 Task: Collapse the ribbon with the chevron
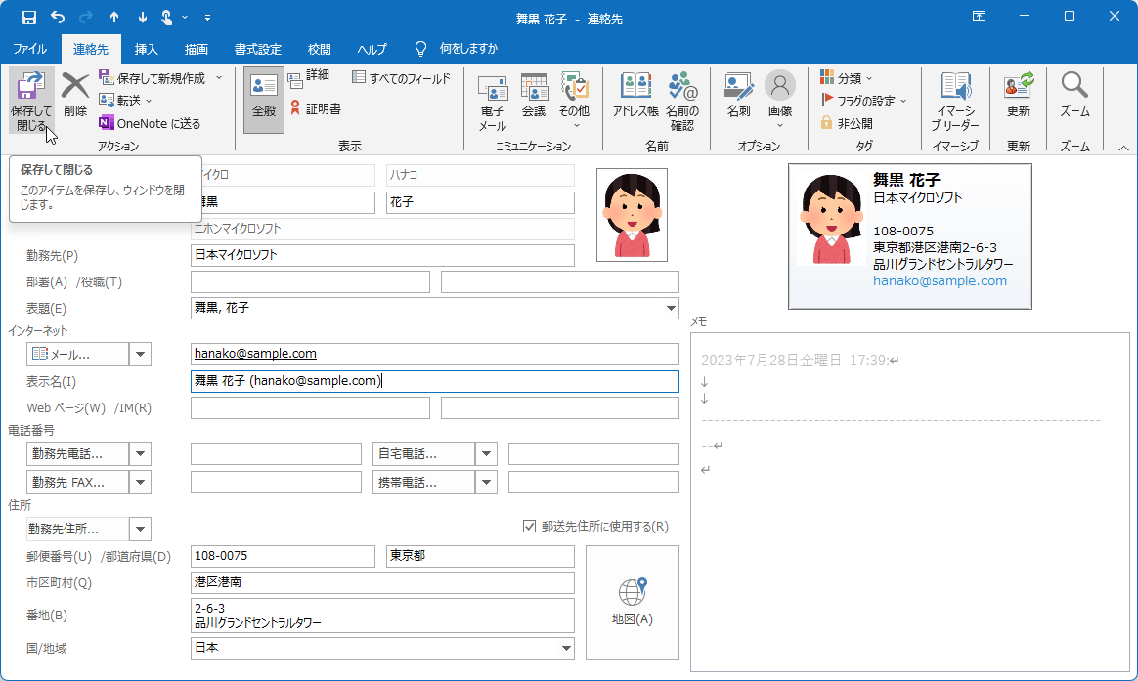coord(1123,148)
